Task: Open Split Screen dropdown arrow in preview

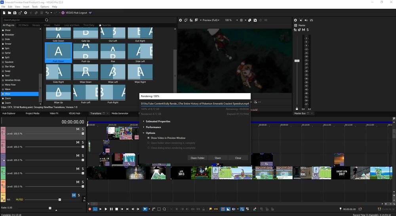Action: (200, 20)
